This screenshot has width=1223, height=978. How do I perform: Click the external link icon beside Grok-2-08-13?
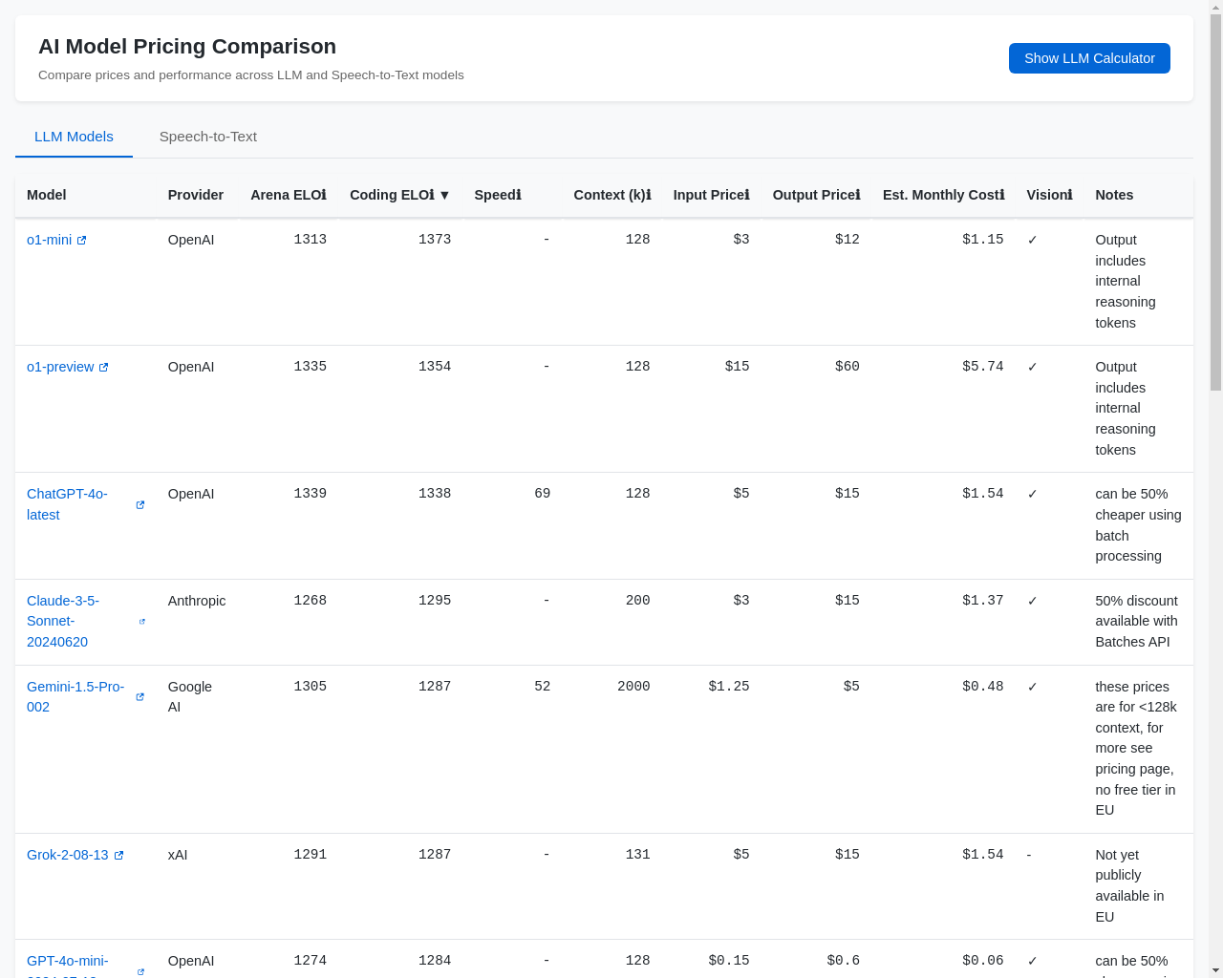118,856
